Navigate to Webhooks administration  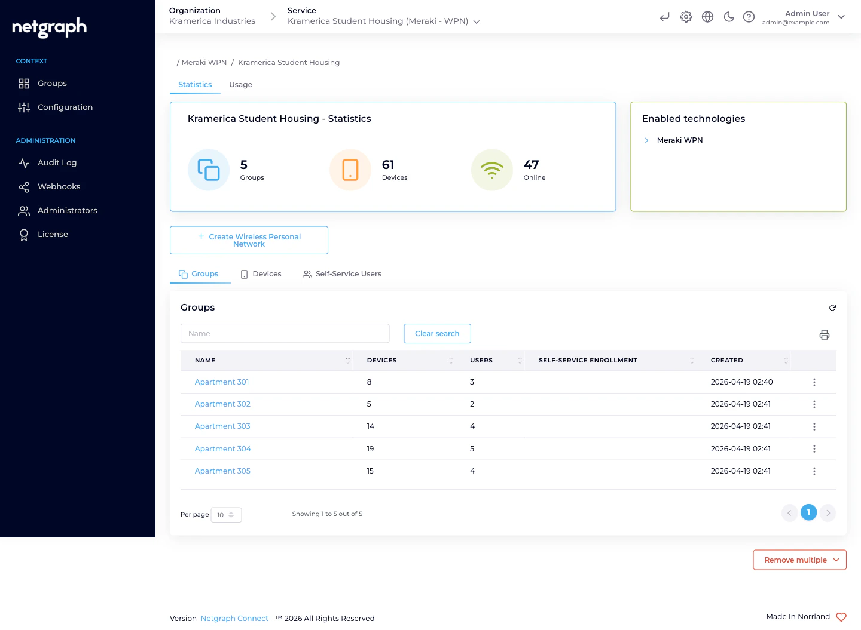[x=59, y=186]
